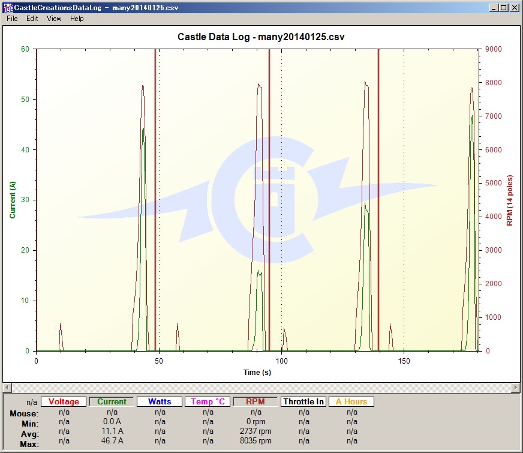
Task: Enable the Throttle In series
Action: pyautogui.click(x=303, y=402)
